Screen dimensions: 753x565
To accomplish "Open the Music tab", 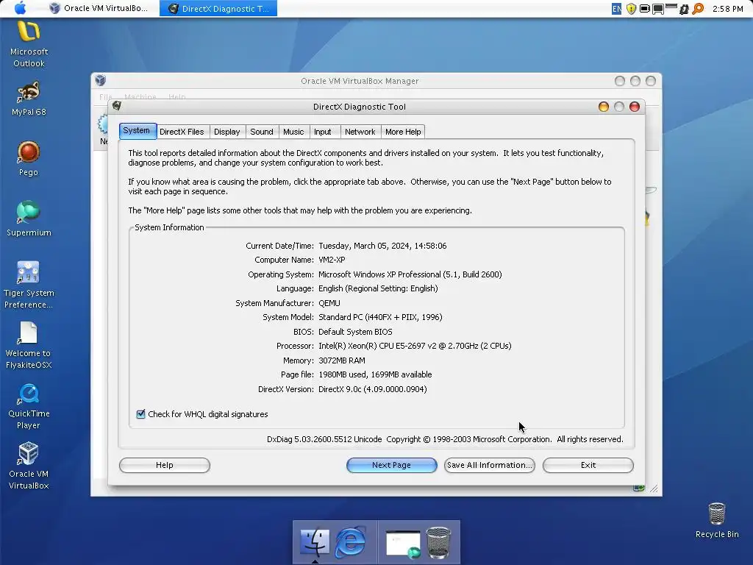I will tap(293, 132).
